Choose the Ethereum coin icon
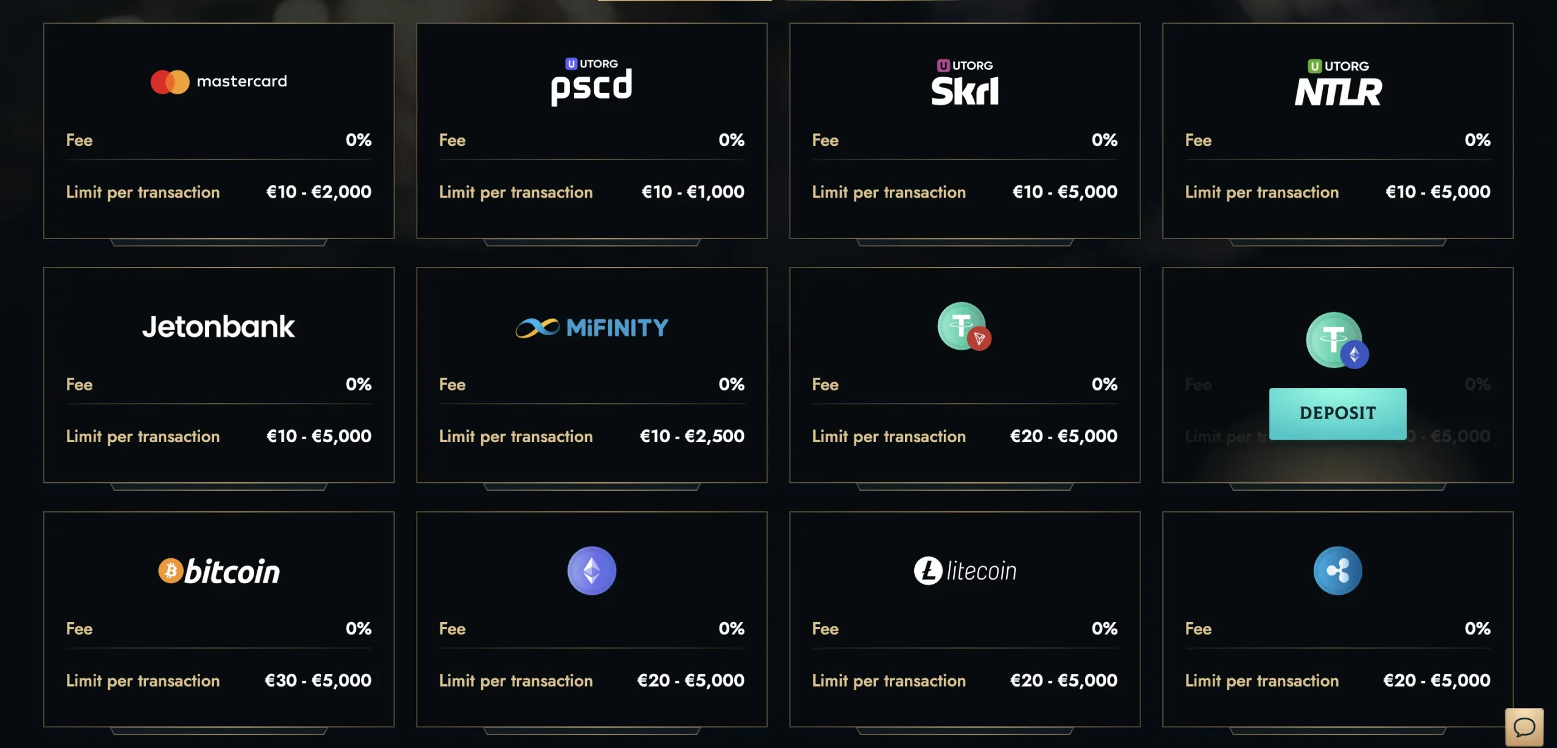 [592, 570]
